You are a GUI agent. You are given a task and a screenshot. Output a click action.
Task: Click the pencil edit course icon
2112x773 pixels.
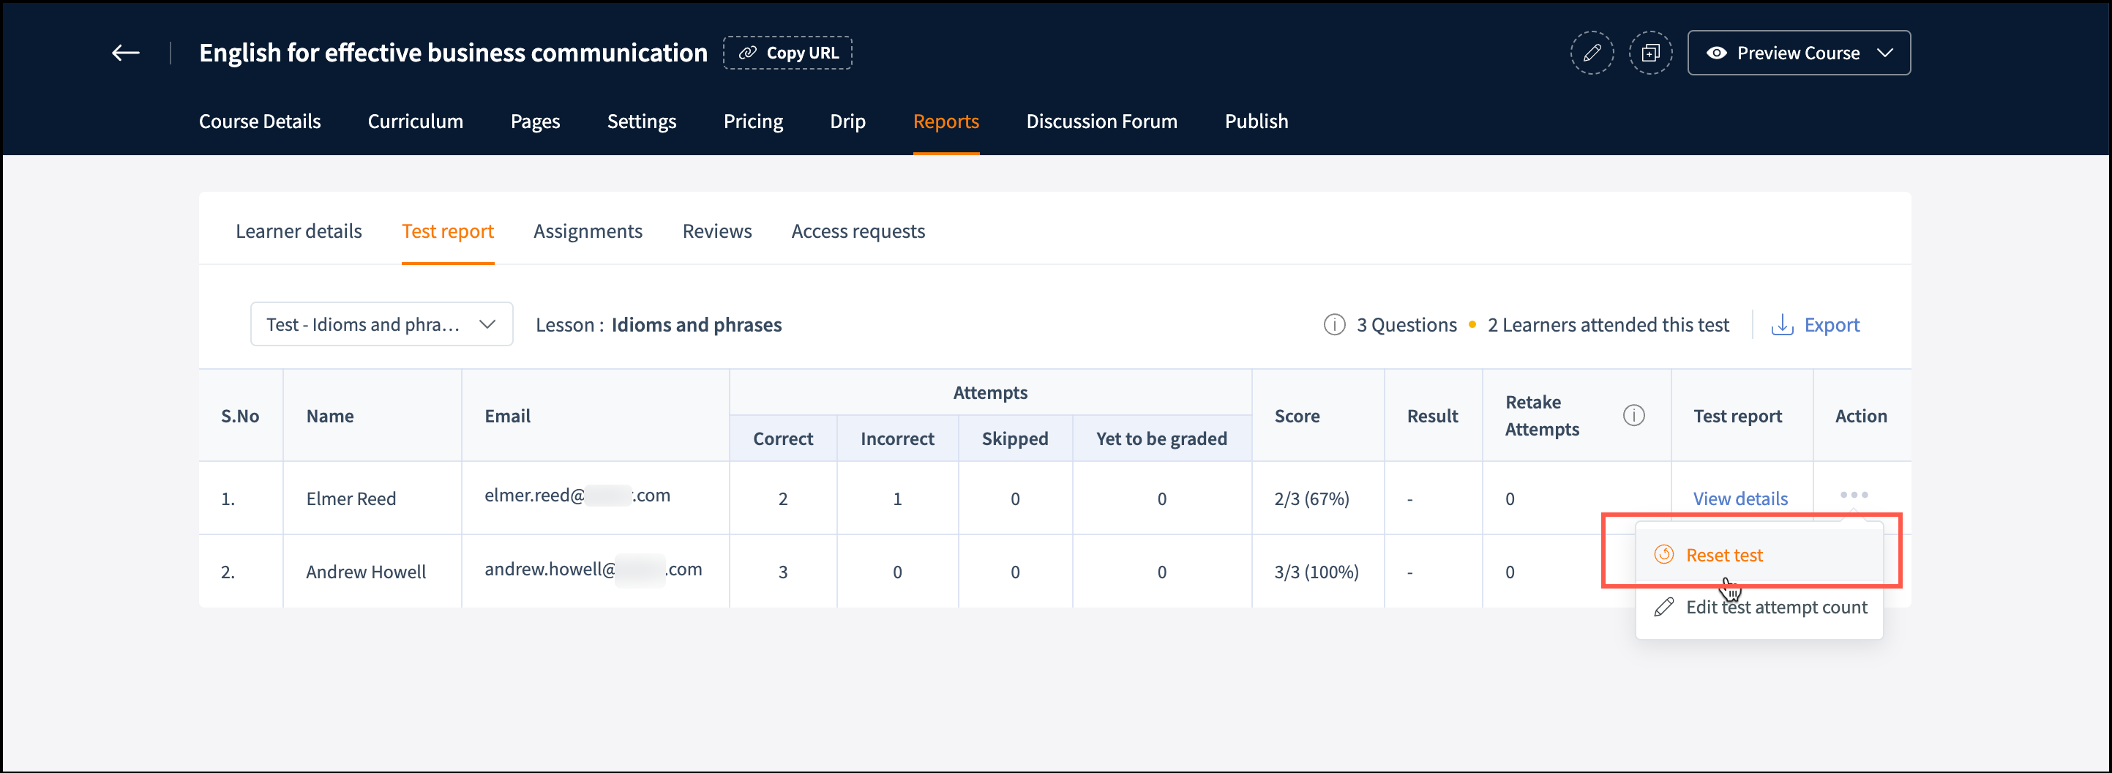pyautogui.click(x=1590, y=53)
